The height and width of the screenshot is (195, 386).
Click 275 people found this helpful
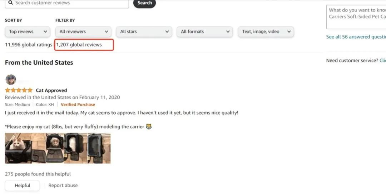pos(38,174)
